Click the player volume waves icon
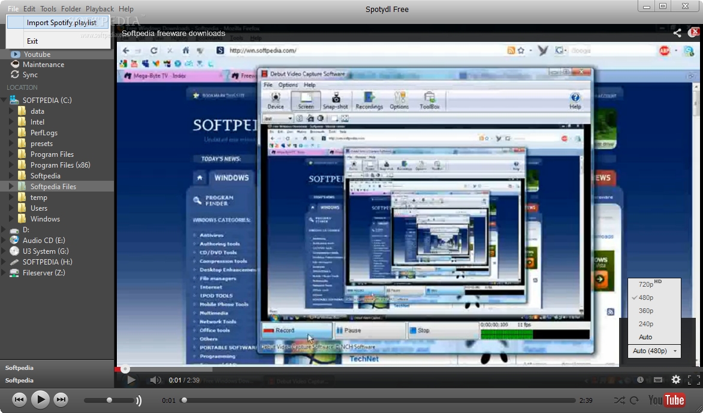Screen dimensions: 703x413 (139, 400)
